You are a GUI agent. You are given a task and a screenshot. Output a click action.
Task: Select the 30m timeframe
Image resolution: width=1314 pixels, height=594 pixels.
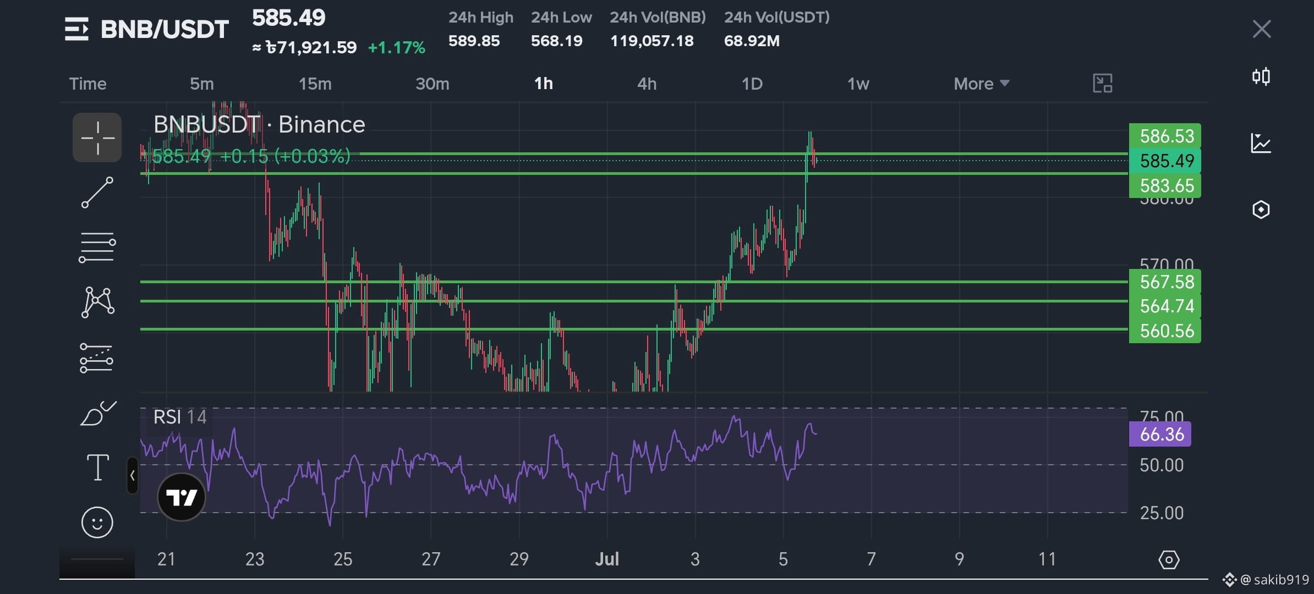pos(432,84)
